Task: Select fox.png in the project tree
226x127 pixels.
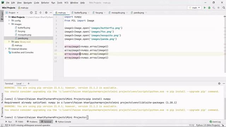Action: (21, 31)
